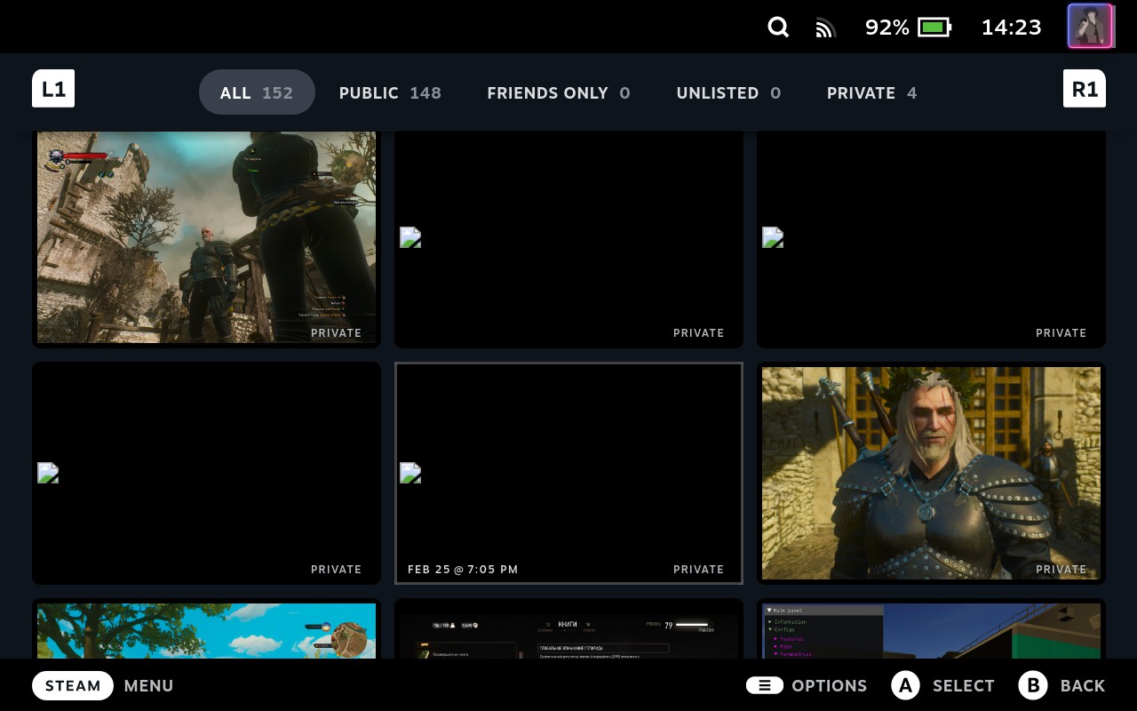
Task: Open the КНИГИ books menu screenshot
Action: click(x=568, y=629)
